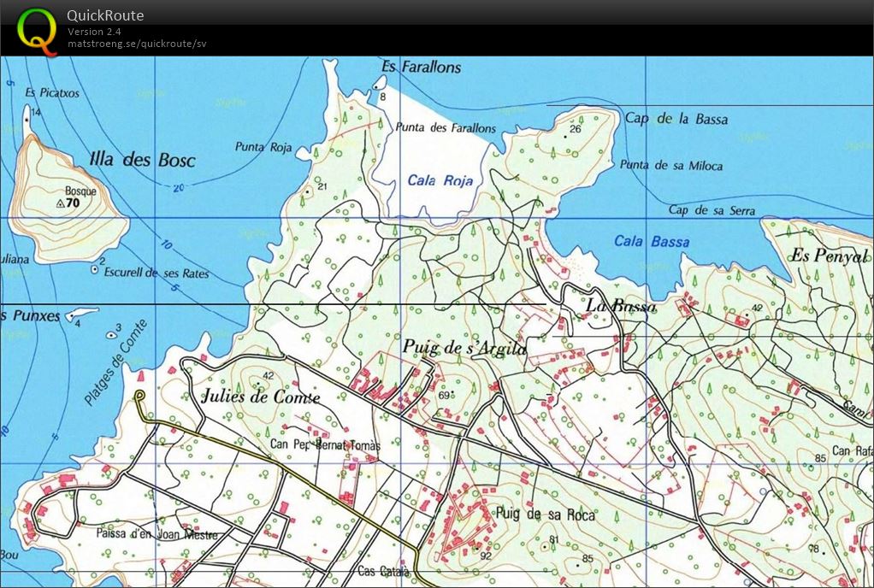This screenshot has height=588, width=874.
Task: Click the Julies de Comte label
Action: tap(260, 397)
